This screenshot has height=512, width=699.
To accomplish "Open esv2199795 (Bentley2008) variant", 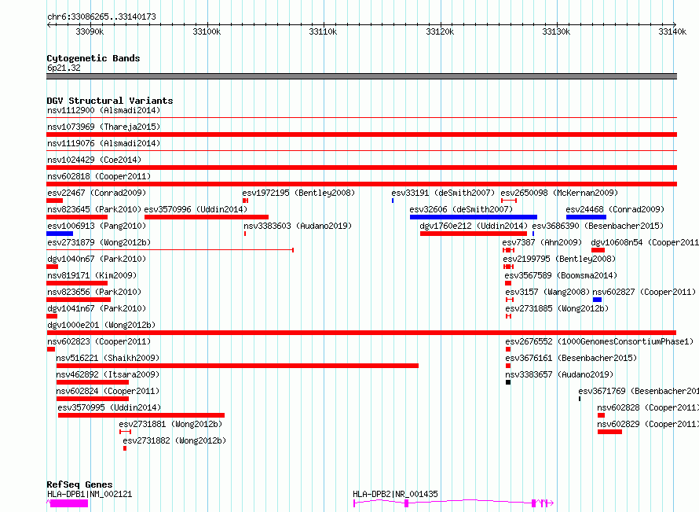I will point(559,259).
